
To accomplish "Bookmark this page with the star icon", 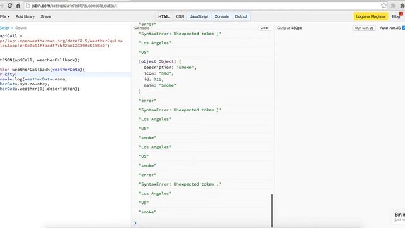I will [x=383, y=6].
